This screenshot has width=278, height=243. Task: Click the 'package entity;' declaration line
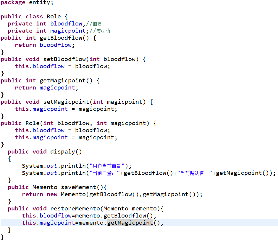[27, 2]
